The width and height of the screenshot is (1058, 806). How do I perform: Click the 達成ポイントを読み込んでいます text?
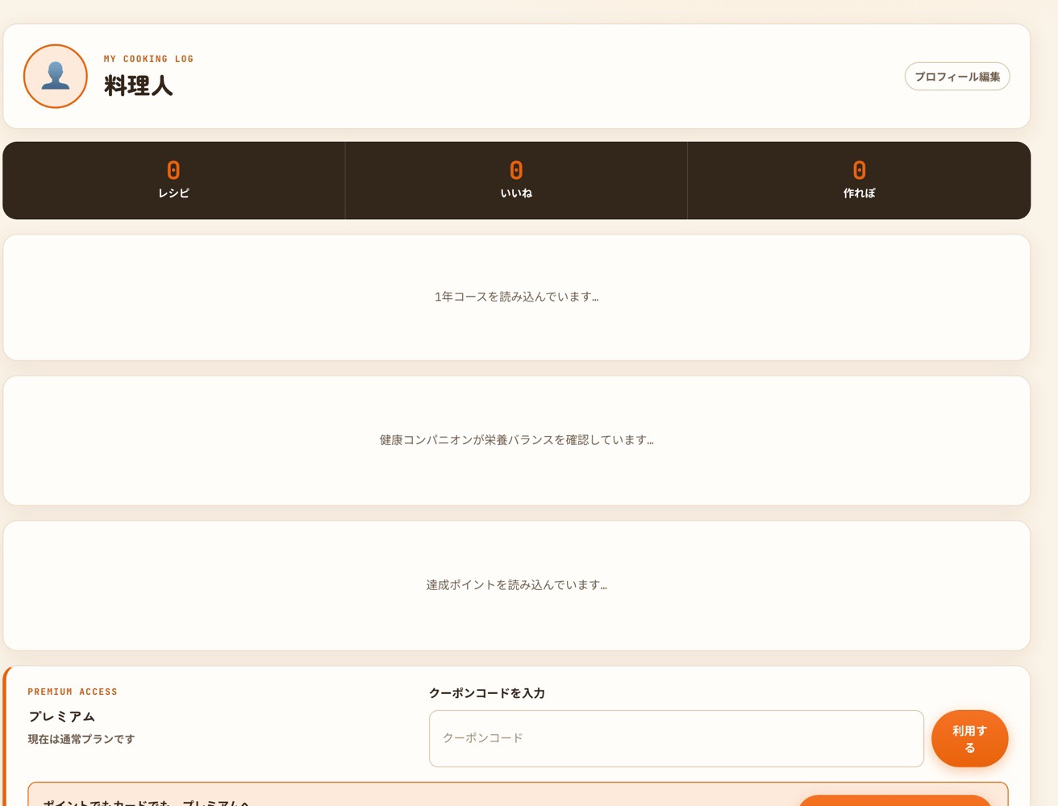[517, 585]
